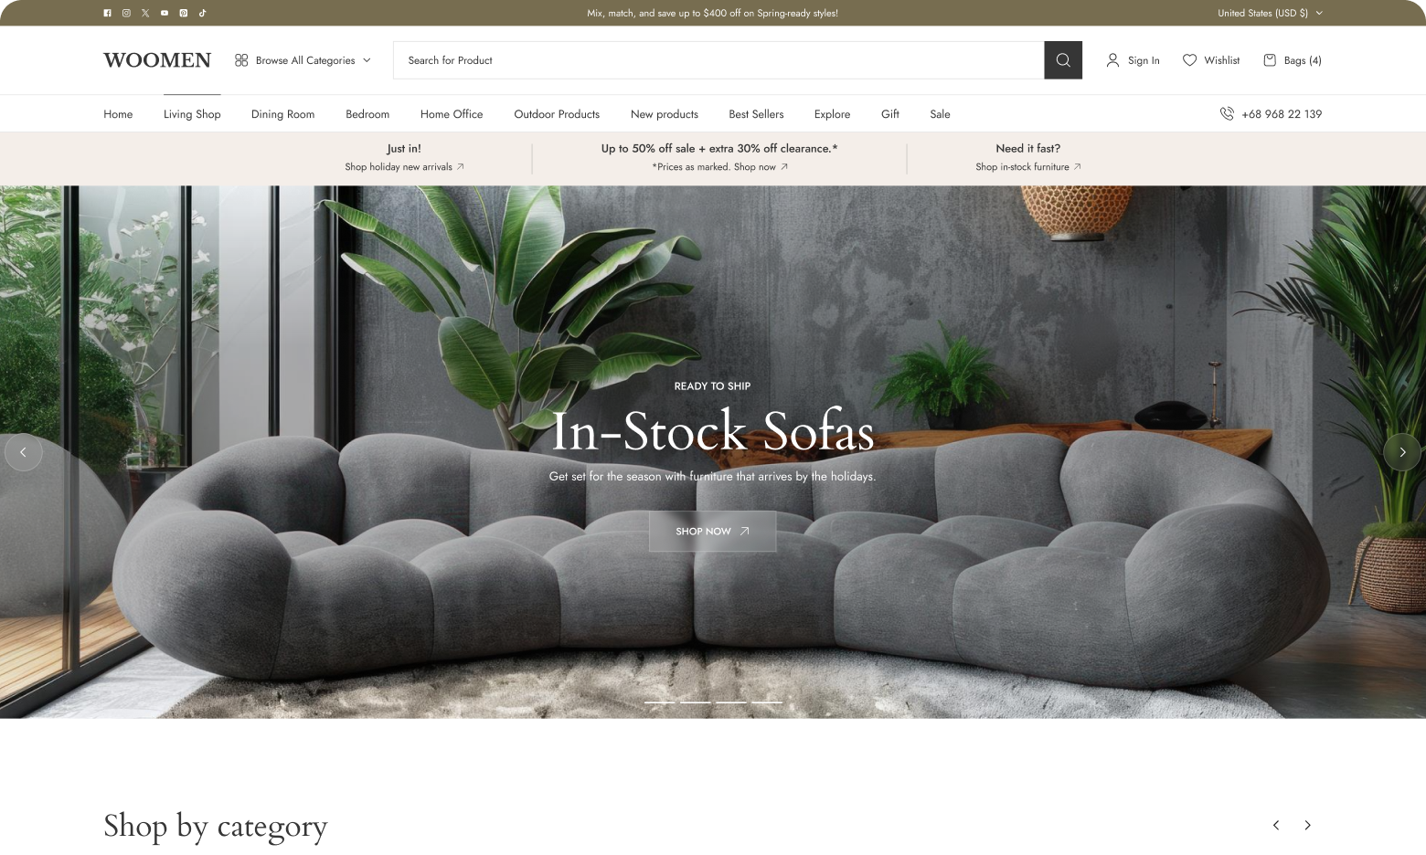The height and width of the screenshot is (855, 1426).
Task: Follow Shop holiday new arrivals link
Action: click(404, 167)
